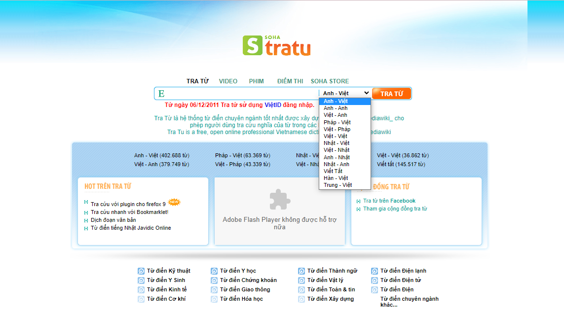This screenshot has width=564, height=317.
Task: Open Từ điển chuyên ngành khác link
Action: click(x=410, y=302)
